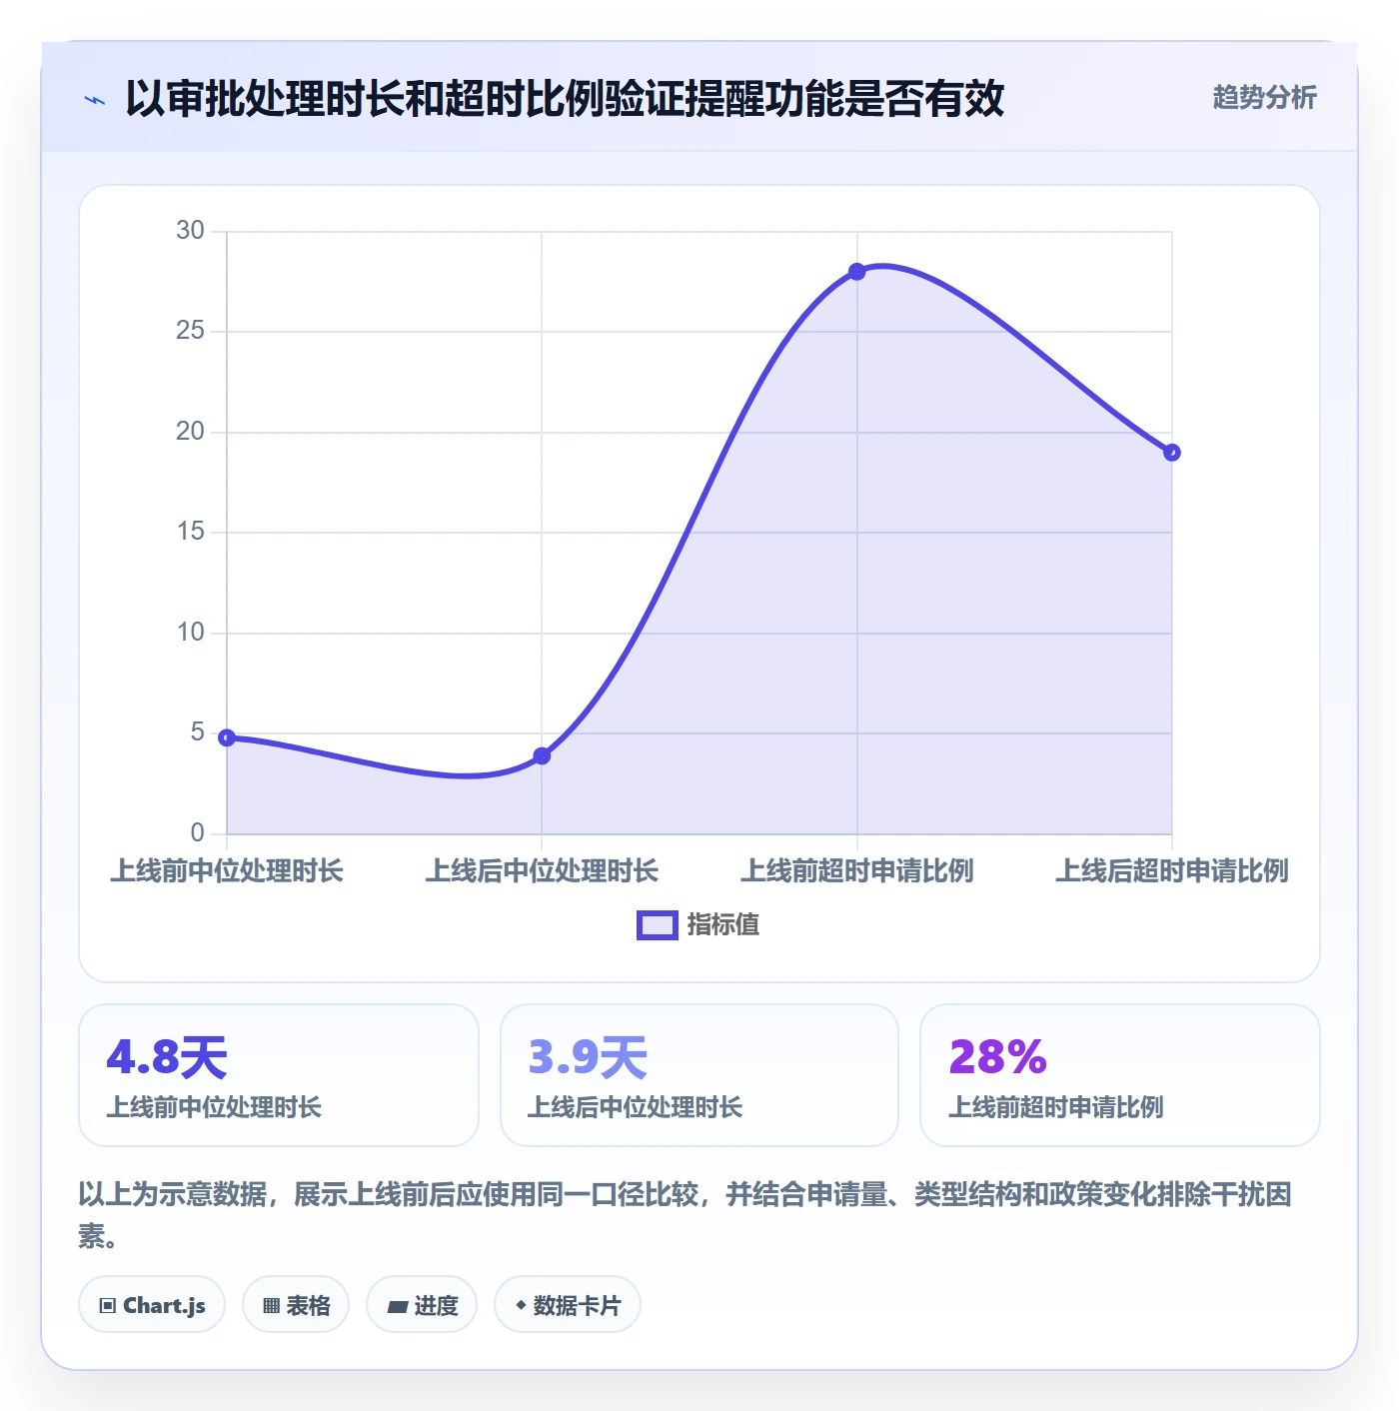Click the 指标值 legend label
Viewport: 1399px width, 1411px height.
[x=723, y=924]
